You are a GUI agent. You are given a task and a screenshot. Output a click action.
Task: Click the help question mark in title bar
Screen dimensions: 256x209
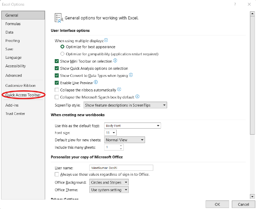(x=235, y=4)
